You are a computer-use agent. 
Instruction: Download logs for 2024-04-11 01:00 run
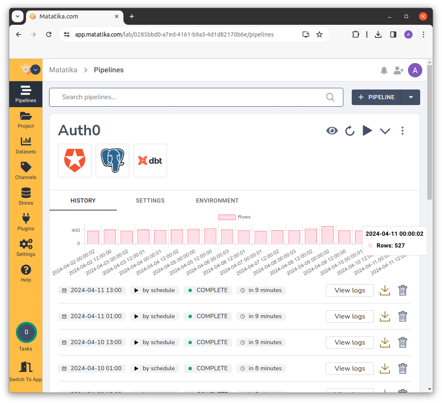385,316
